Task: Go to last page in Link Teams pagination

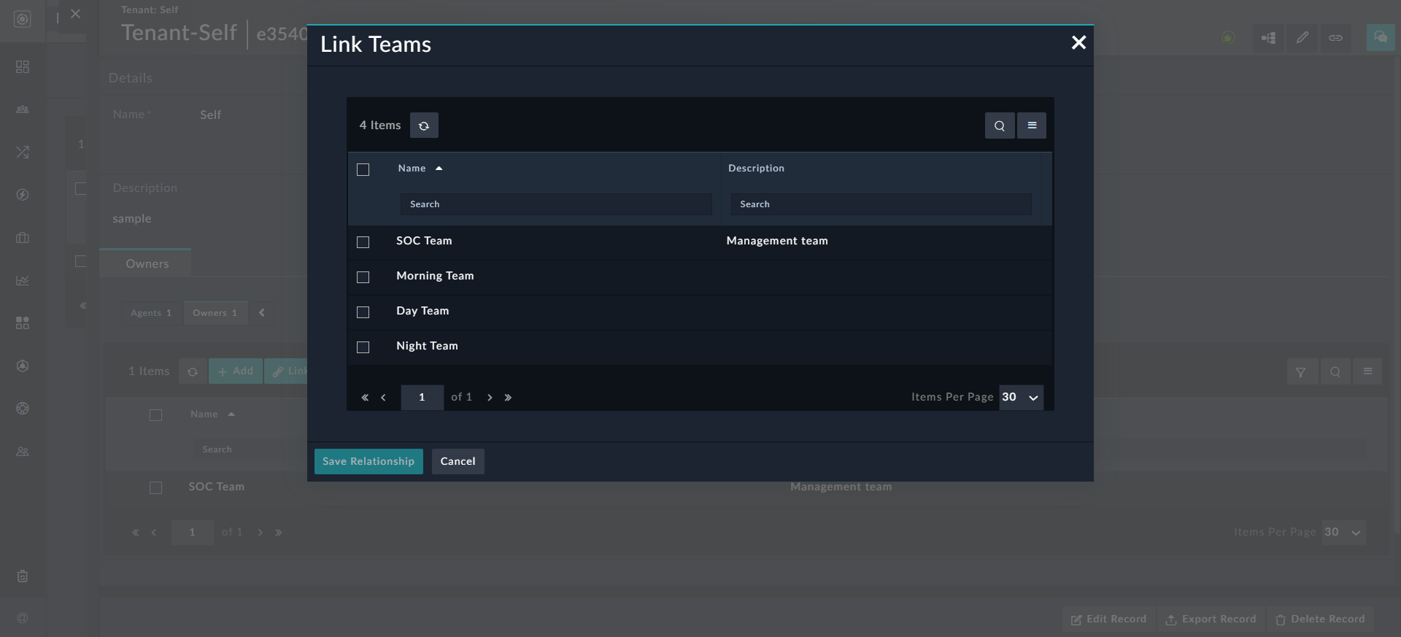Action: [508, 398]
